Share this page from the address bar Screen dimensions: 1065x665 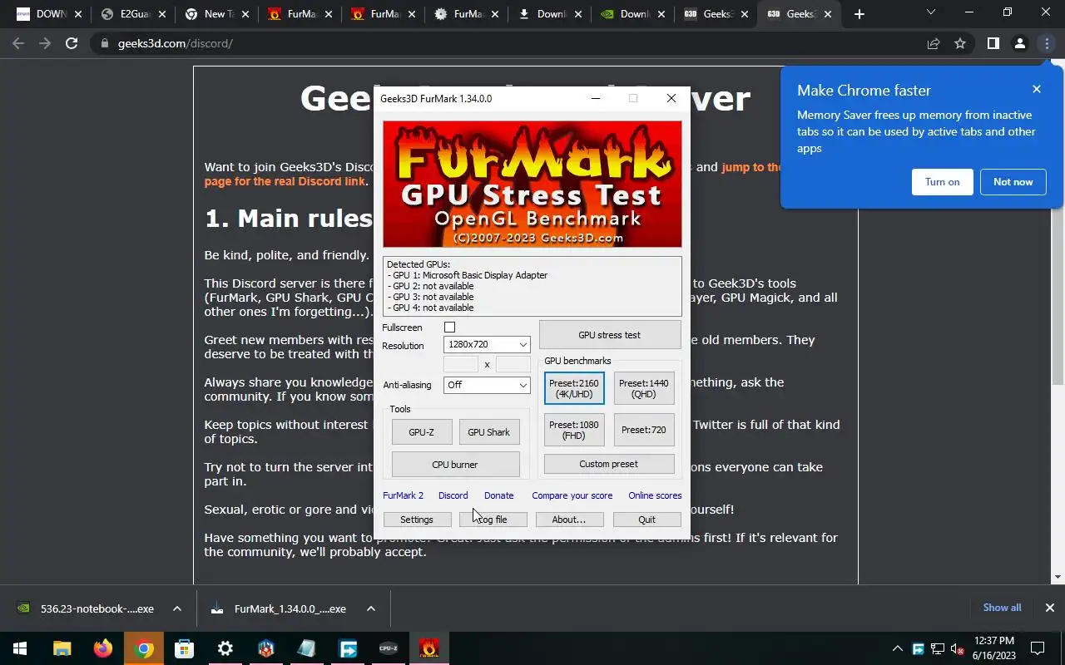pyautogui.click(x=934, y=43)
